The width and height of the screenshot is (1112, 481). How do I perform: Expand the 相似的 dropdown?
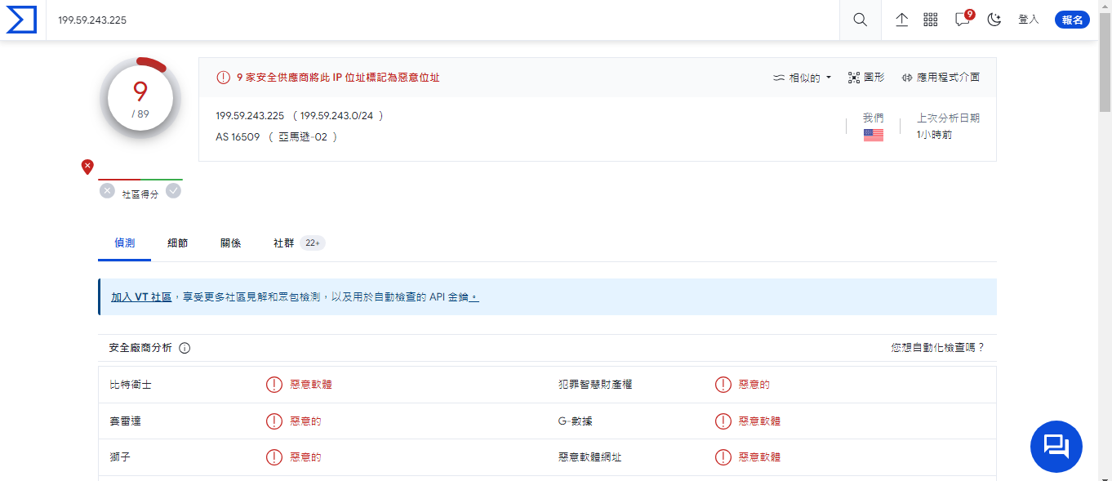802,78
